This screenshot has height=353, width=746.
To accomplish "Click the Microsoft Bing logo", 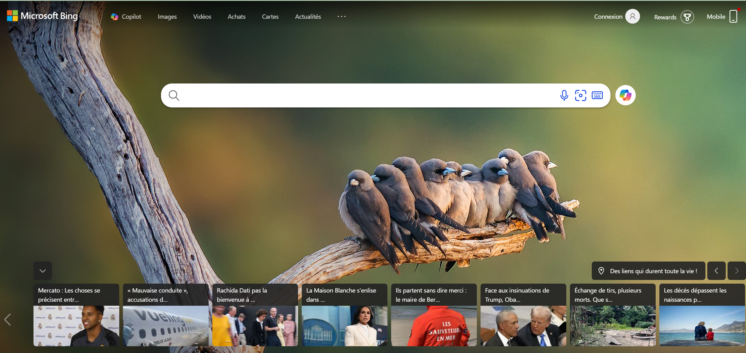I will [42, 16].
